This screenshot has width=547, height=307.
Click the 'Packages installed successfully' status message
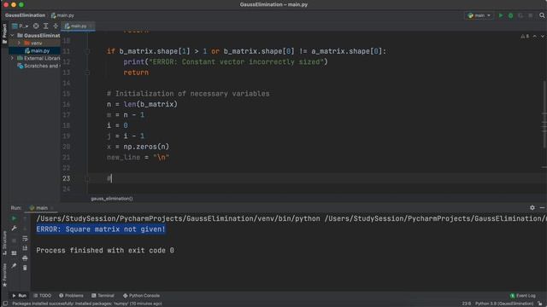pyautogui.click(x=87, y=304)
